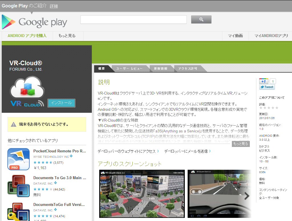Click the verified badge beside DATAVIZ under DocumentsToGo Full
The height and width of the screenshot is (221, 292).
[x=55, y=210]
